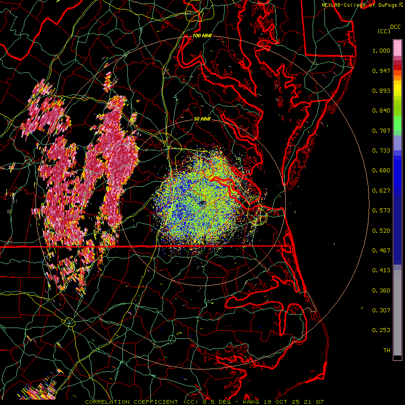
Task: Click the 50 NMI range ring label
Action: [x=202, y=119]
